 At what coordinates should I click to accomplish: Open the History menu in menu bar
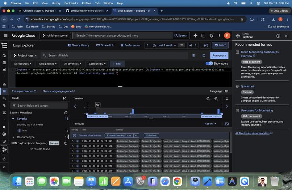[56, 3]
